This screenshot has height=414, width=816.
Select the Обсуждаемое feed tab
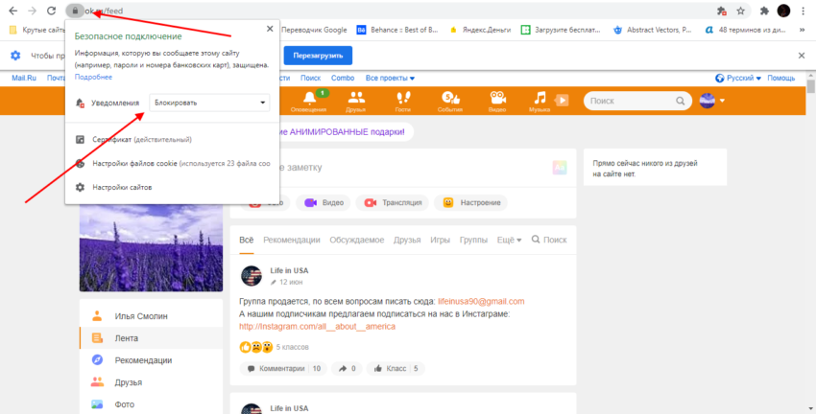tap(357, 240)
